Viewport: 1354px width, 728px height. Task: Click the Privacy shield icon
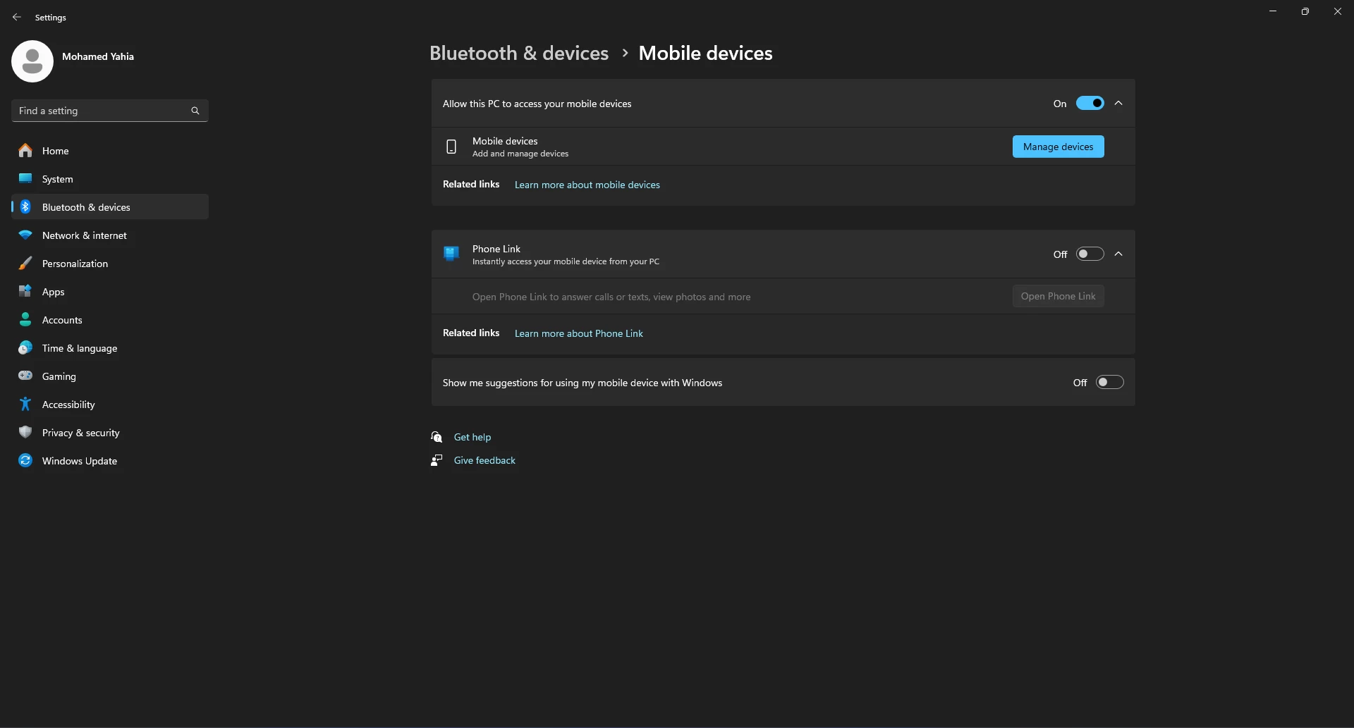point(25,432)
